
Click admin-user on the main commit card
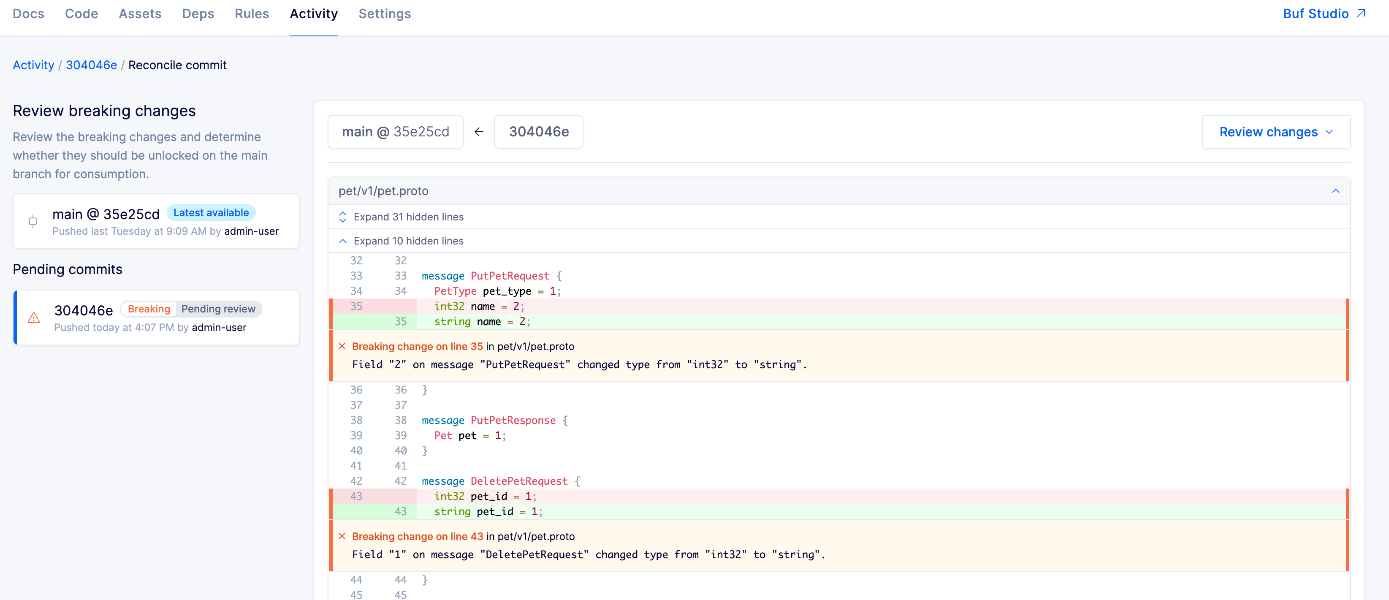pos(251,231)
